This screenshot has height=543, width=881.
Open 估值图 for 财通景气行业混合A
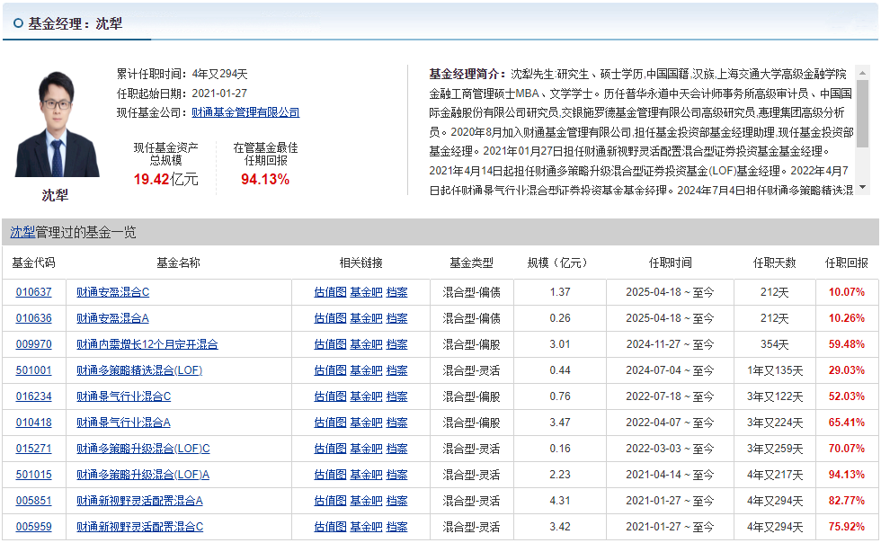(x=331, y=423)
